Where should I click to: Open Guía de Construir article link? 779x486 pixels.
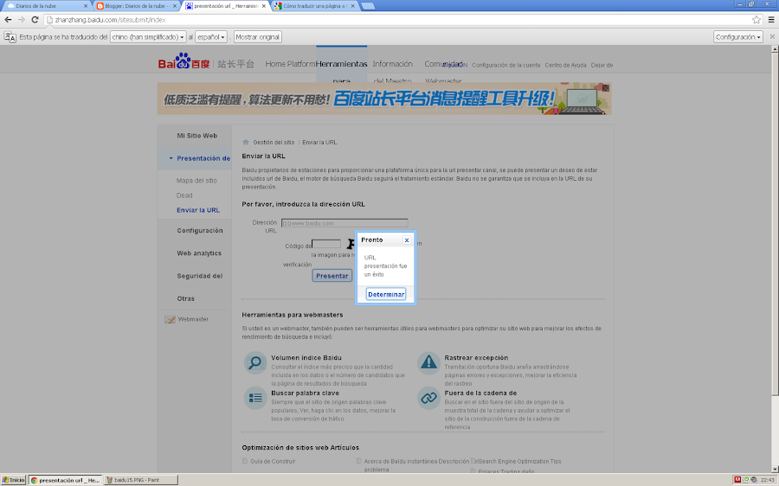tap(273, 462)
